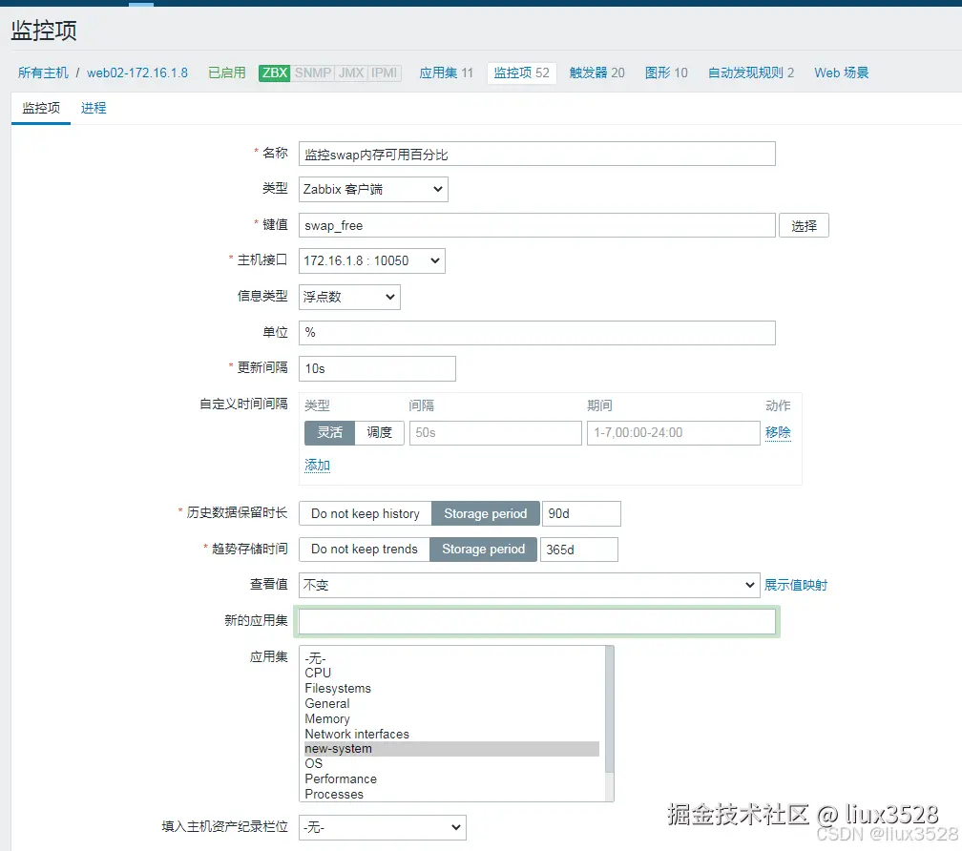Screen dimensions: 962x851
Task: Click the 名称 input field
Action: pyautogui.click(x=536, y=154)
